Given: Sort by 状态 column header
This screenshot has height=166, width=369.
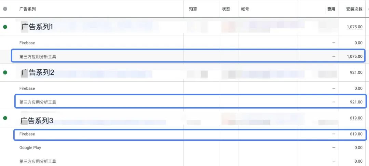Looking at the screenshot, I should click(x=226, y=9).
